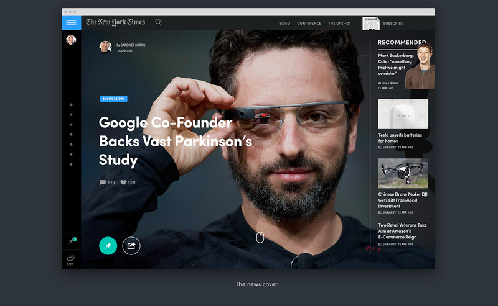The image size is (498, 306).
Task: Close the browser window red button
Action: click(x=65, y=12)
